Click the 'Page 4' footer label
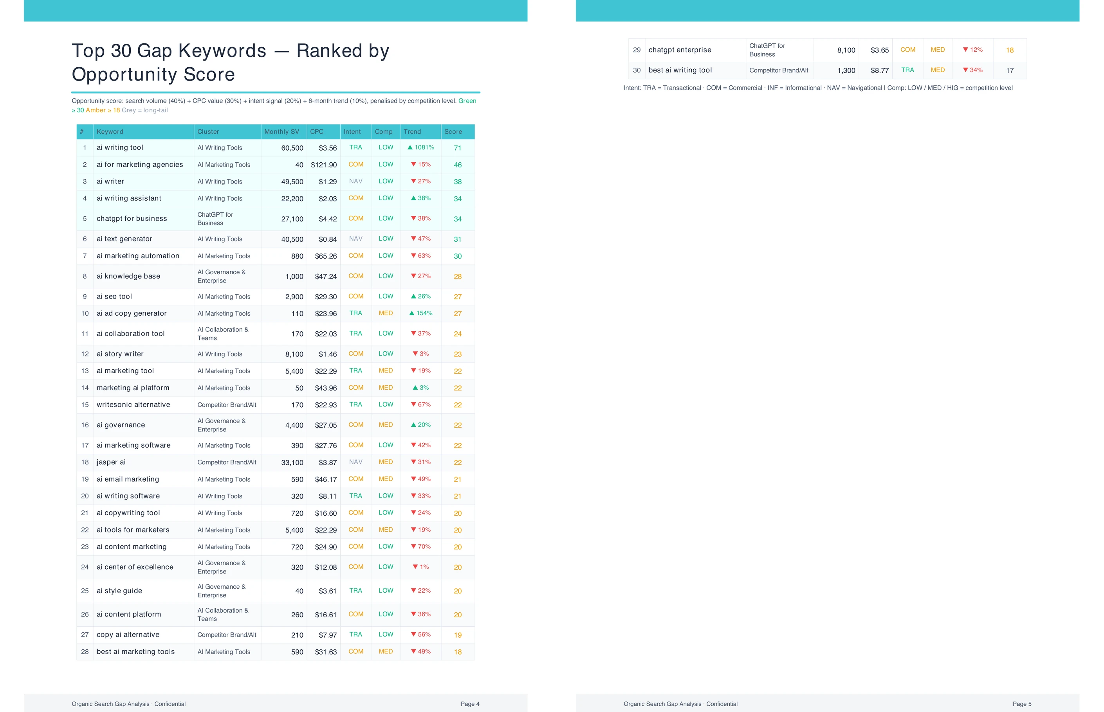1104x712 pixels. pos(470,704)
